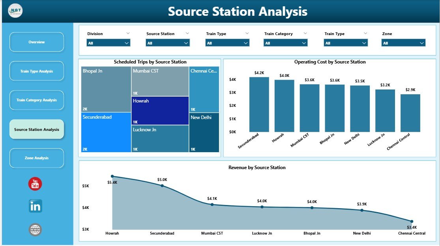Viewport: 440px width, 246px height.
Task: Click the Howrah tile in treemap
Action: [x=160, y=111]
